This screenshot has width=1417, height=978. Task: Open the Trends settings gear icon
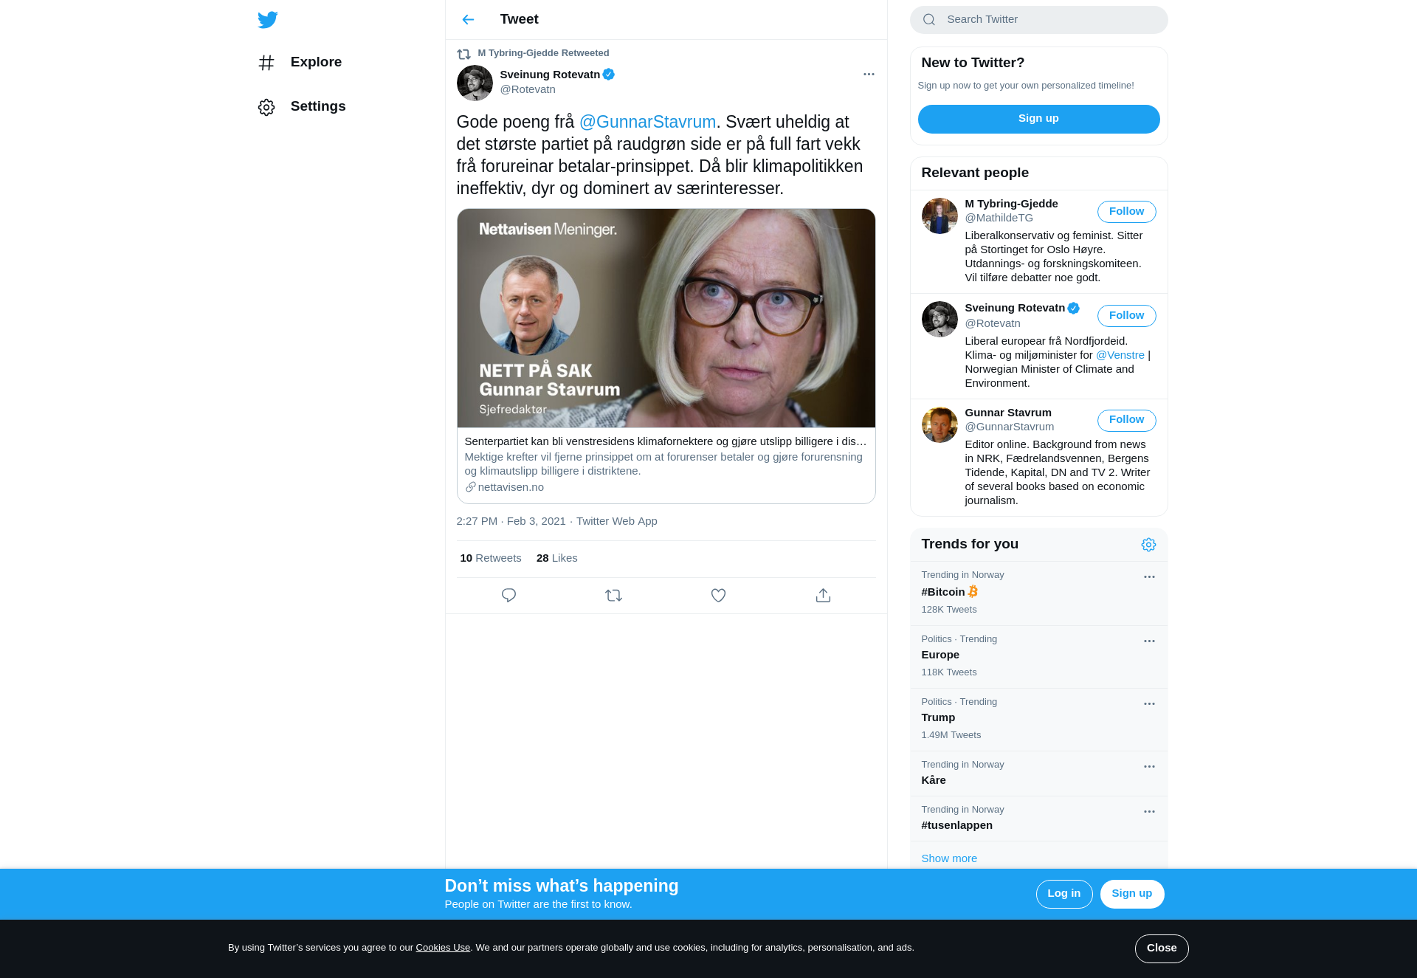(1148, 545)
